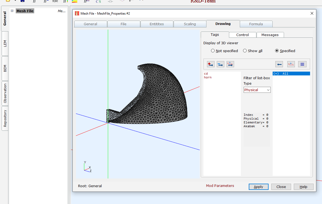Select the (+) All list entry
The image size is (322, 204).
click(291, 74)
